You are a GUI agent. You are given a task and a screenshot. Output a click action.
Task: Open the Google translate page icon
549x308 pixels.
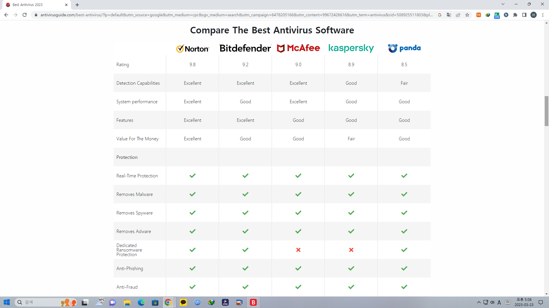(x=449, y=15)
